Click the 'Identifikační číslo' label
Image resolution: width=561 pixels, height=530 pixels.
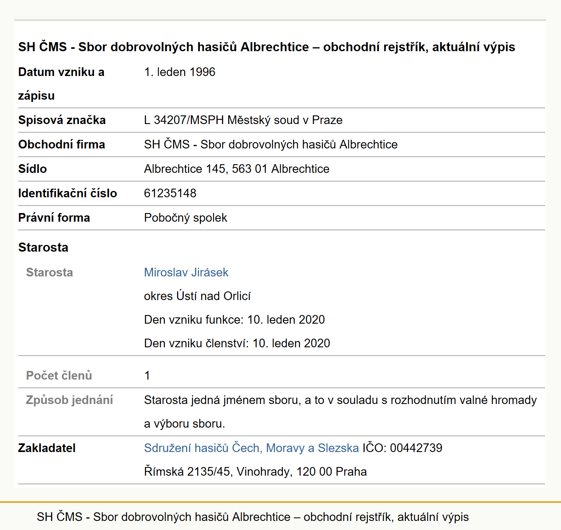coord(67,193)
